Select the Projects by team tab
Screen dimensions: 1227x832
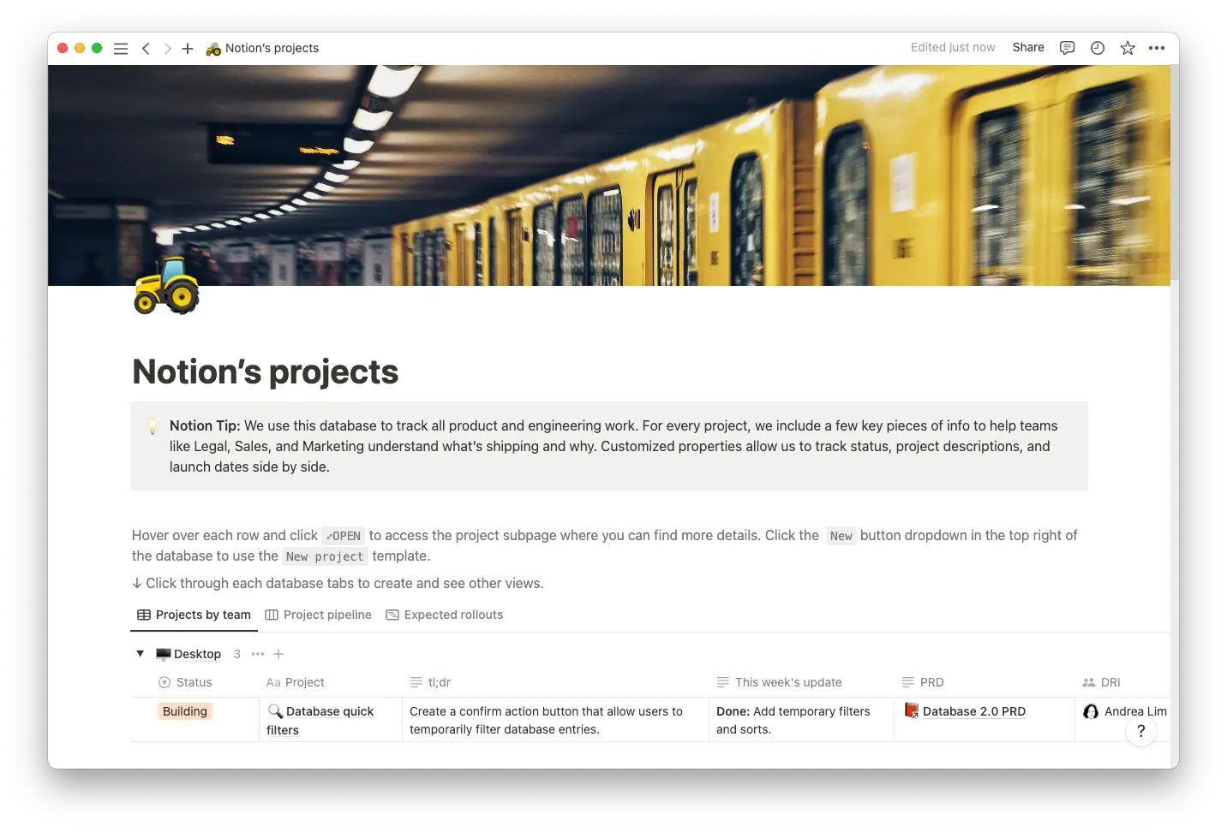(194, 615)
